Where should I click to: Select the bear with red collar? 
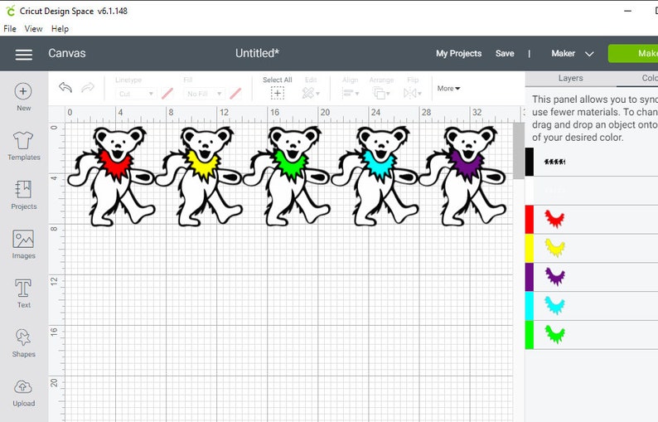pyautogui.click(x=112, y=177)
